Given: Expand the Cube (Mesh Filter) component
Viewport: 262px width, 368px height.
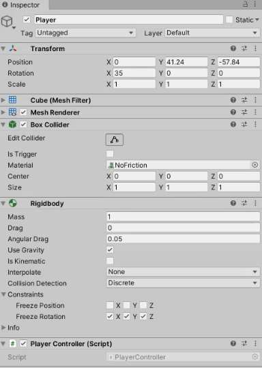Looking at the screenshot, I should click(3, 100).
